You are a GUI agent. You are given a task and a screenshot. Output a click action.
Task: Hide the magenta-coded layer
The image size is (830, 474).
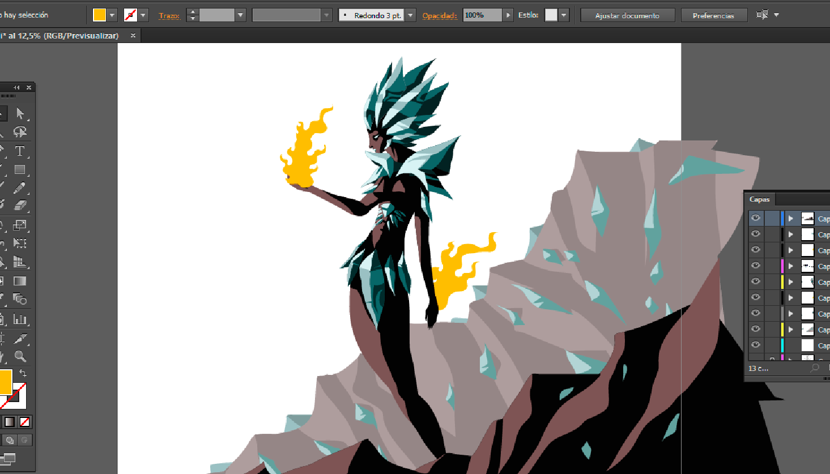click(x=756, y=266)
